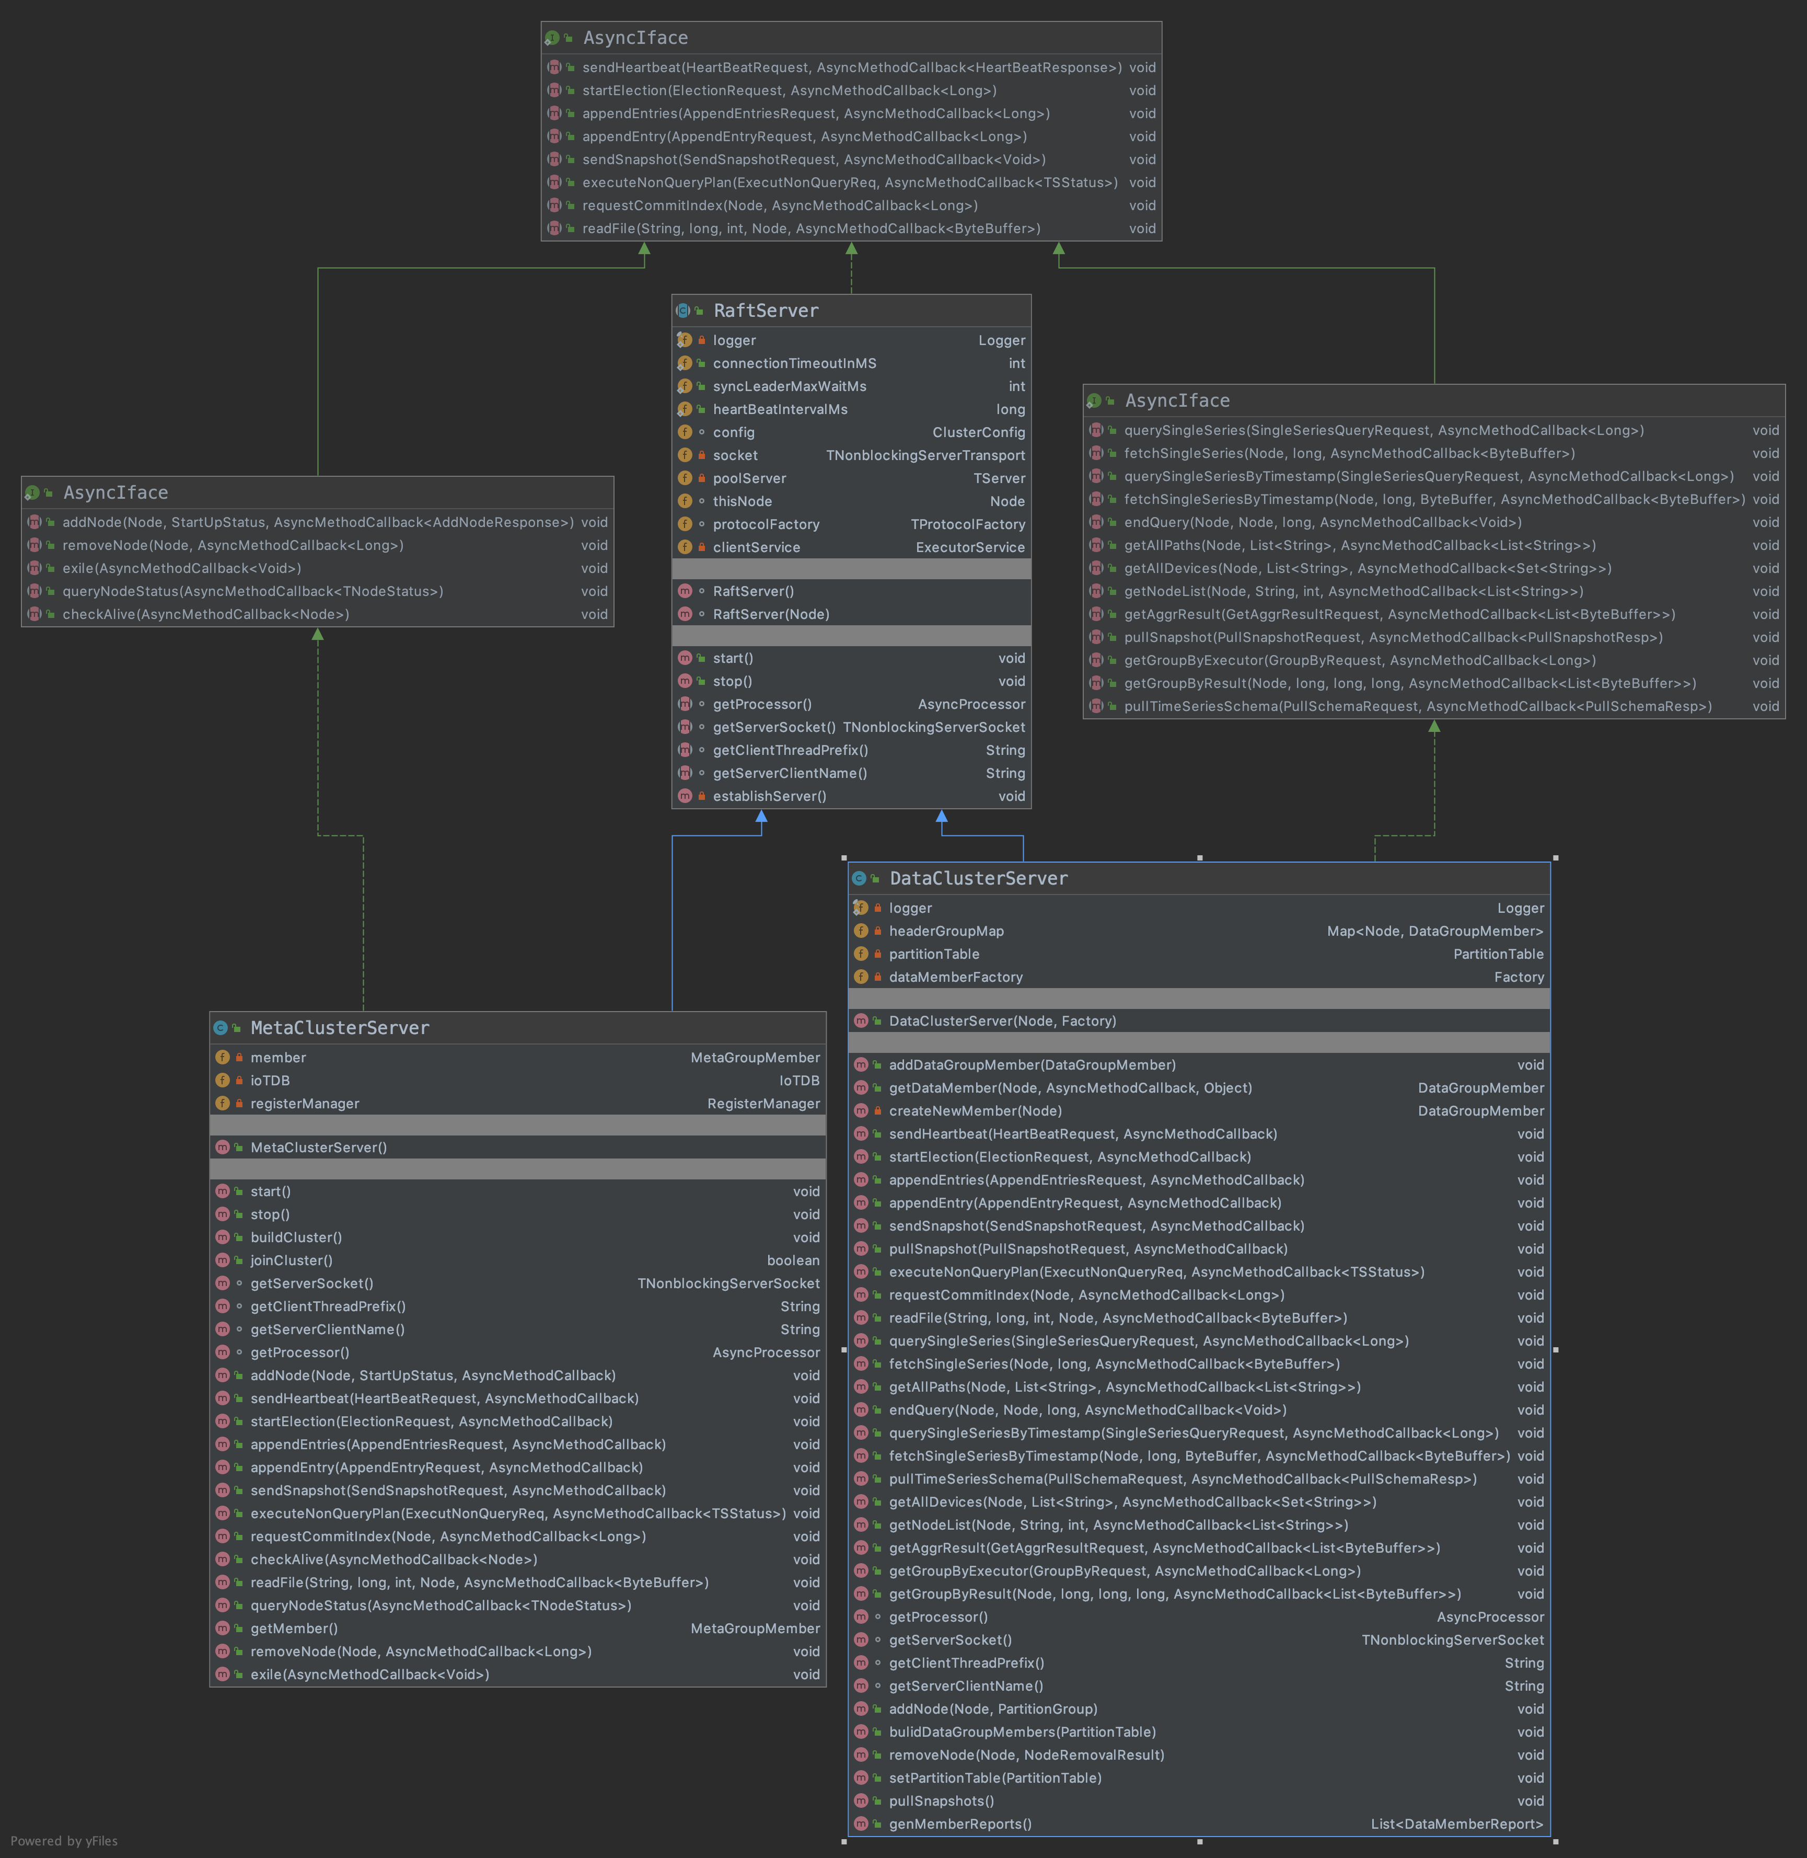1807x1858 pixels.
Task: Select startElection method in top AsyncIface
Action: coord(851,90)
